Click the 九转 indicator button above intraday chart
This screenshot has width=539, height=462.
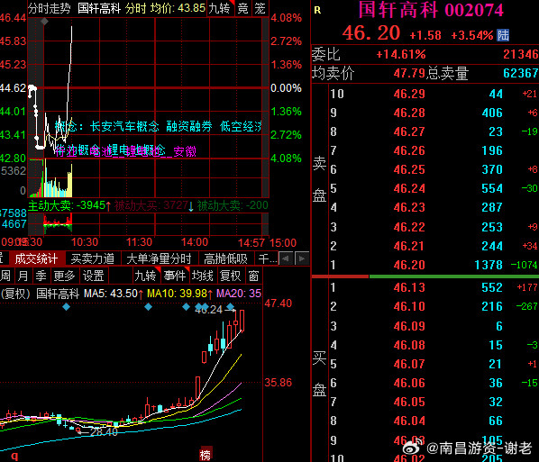coord(220,8)
